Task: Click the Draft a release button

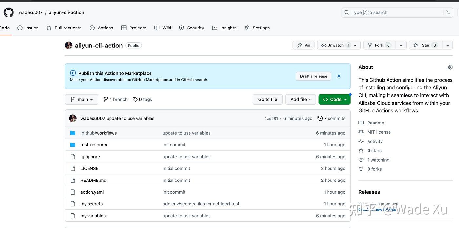Action: [313, 76]
